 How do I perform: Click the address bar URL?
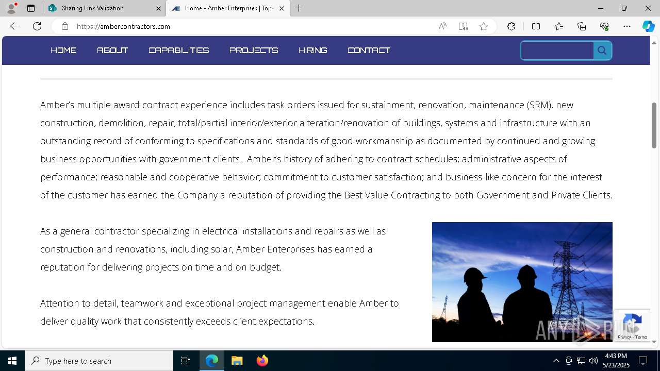pos(123,26)
